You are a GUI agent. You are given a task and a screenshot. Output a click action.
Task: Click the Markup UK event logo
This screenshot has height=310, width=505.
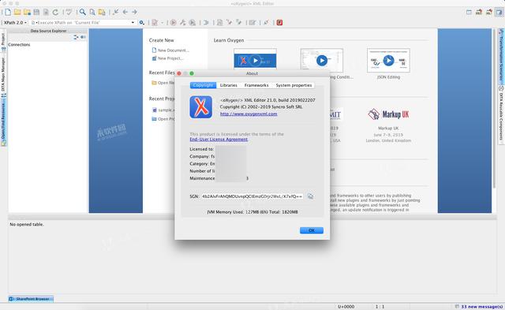(388, 114)
